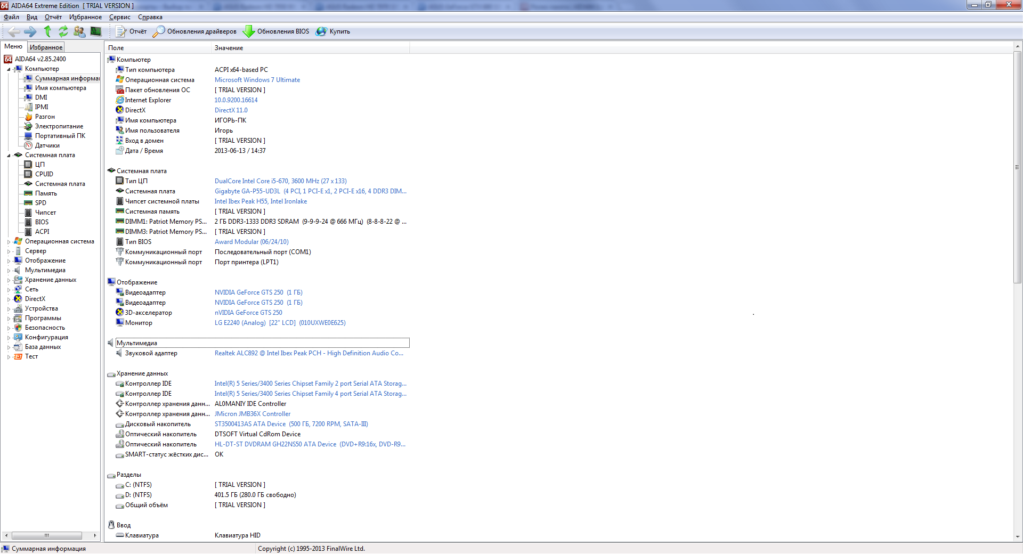Open the Вид menu
The image size is (1023, 554).
coord(32,17)
